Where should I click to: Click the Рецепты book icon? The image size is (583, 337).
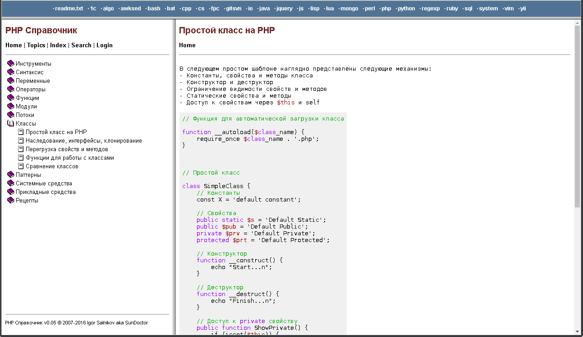10,200
